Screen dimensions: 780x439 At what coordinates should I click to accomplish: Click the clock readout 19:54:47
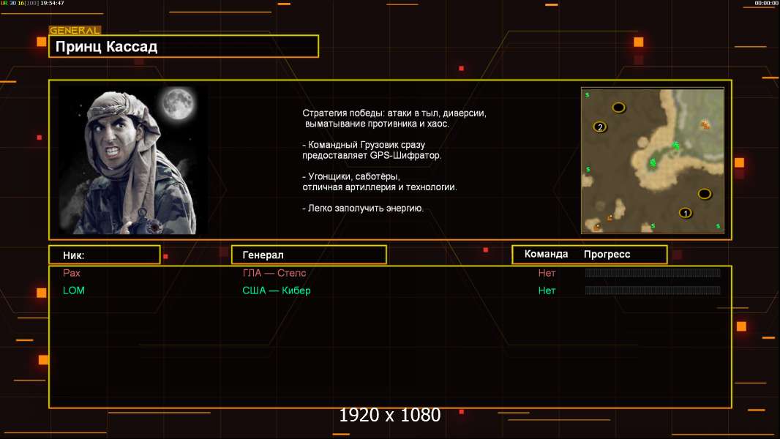[52, 3]
